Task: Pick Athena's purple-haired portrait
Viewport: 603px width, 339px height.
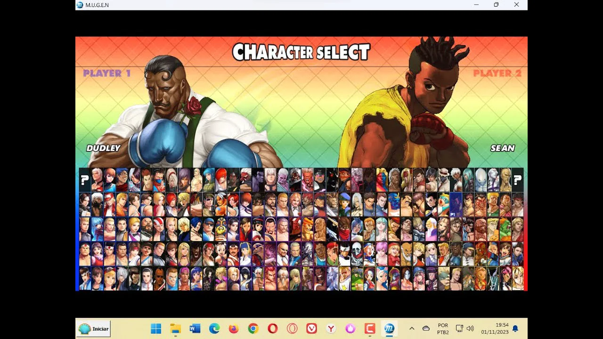Action: pyautogui.click(x=97, y=254)
